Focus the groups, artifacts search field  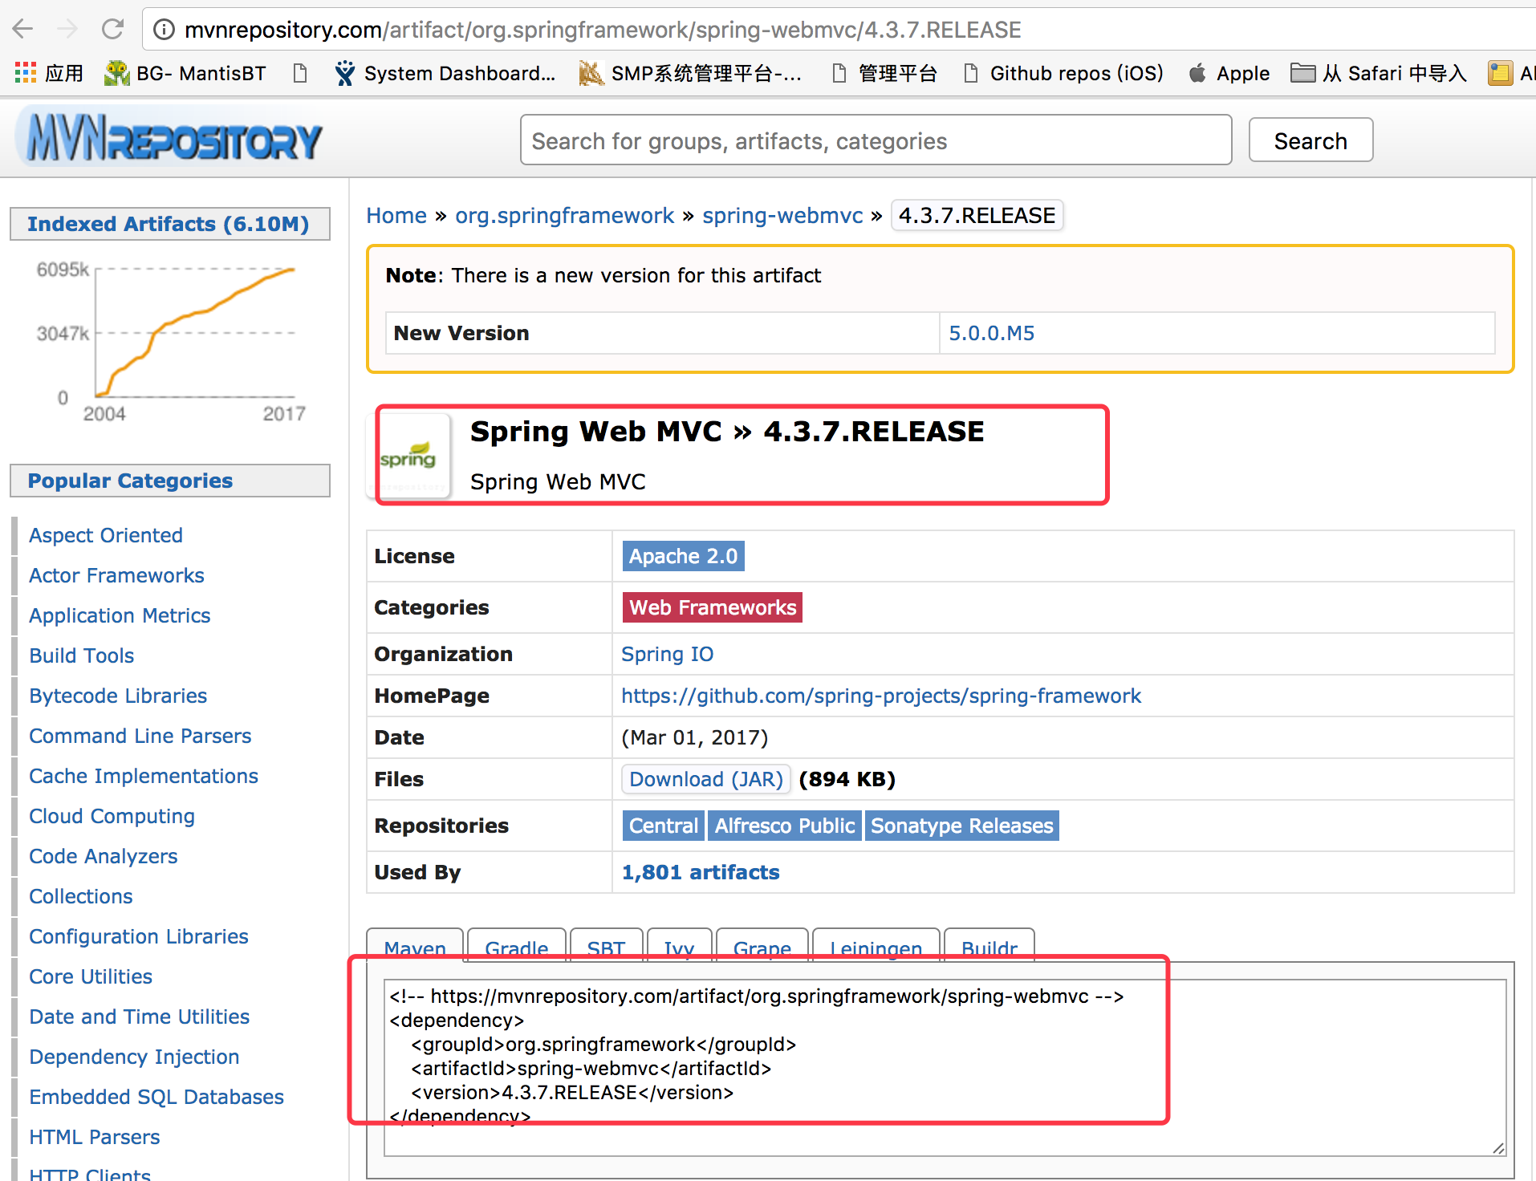876,140
